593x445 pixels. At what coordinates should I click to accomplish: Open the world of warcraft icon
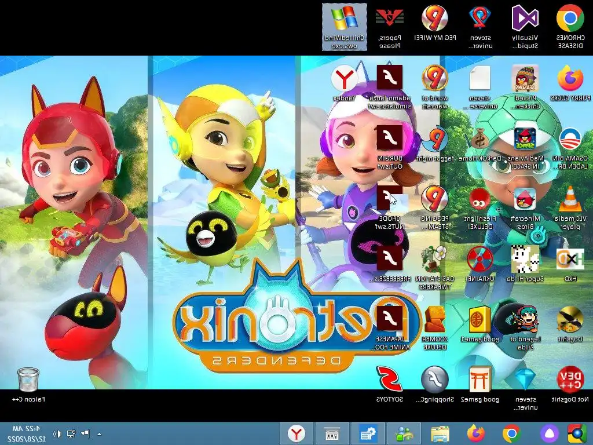(435, 87)
